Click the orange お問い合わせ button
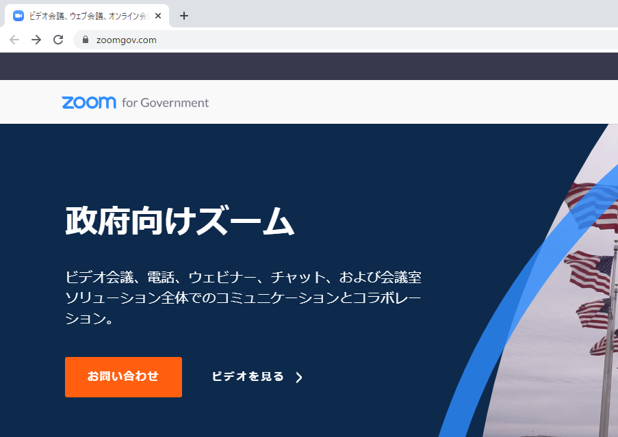Viewport: 618px width, 437px height. coord(123,377)
